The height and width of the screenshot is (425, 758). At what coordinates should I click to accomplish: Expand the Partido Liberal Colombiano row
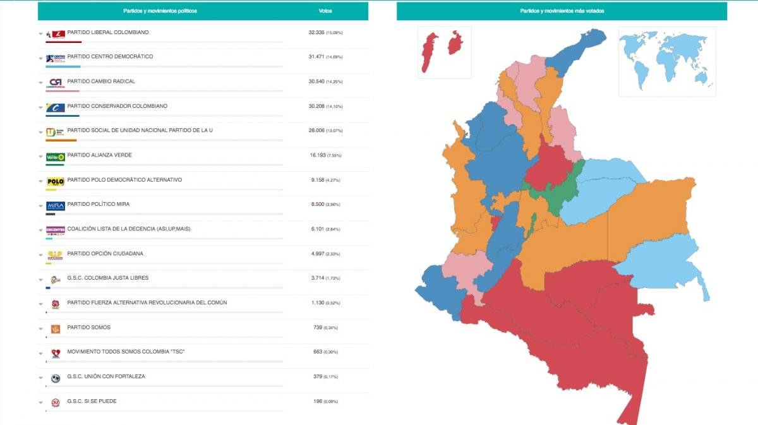point(41,34)
